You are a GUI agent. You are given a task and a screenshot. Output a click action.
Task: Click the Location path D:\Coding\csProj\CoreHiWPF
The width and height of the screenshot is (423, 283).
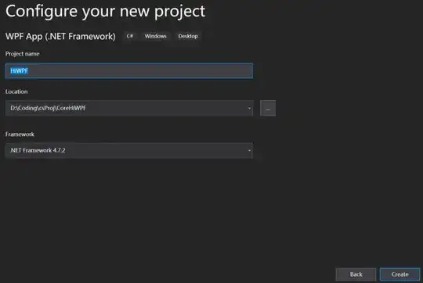(x=48, y=108)
